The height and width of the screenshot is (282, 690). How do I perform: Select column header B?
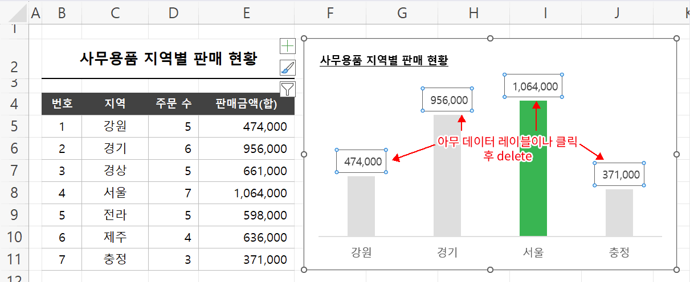coord(62,13)
